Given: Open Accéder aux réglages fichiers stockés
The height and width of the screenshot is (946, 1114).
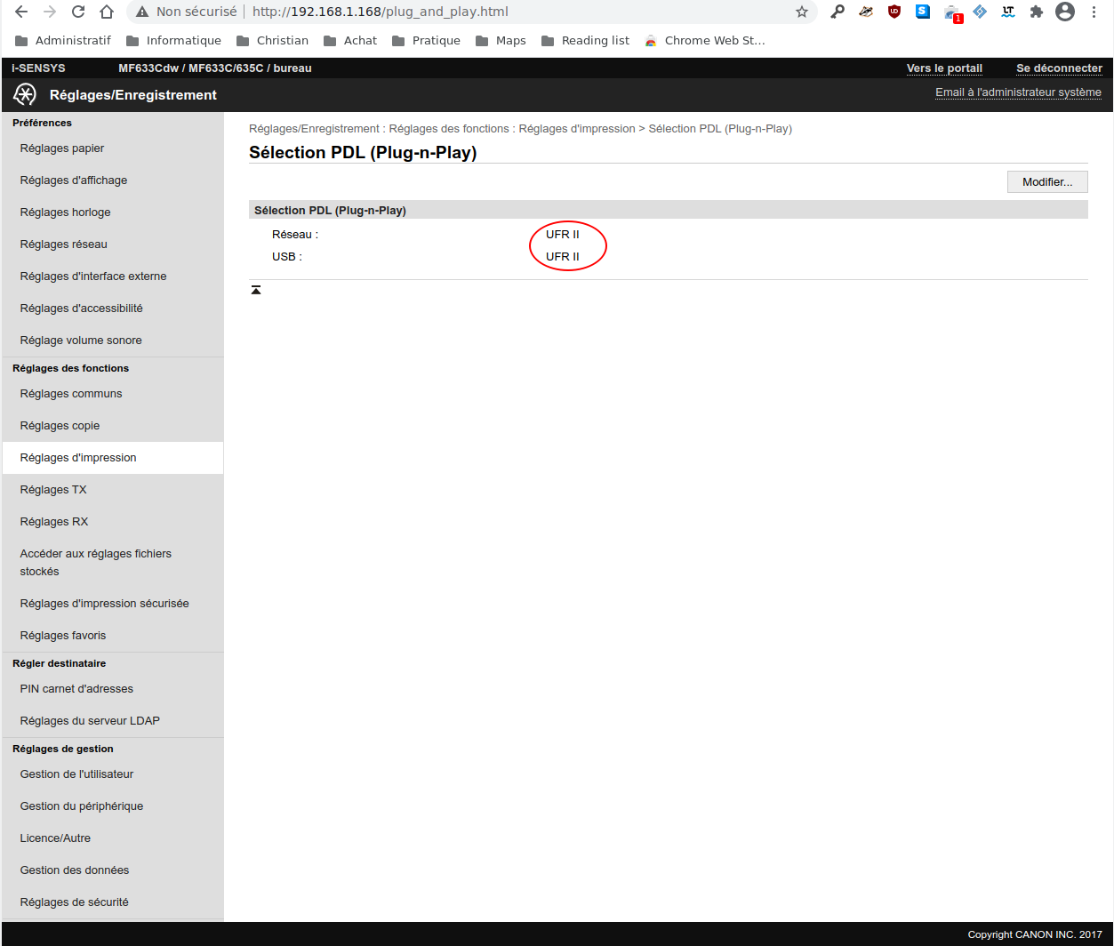Looking at the screenshot, I should tap(112, 563).
